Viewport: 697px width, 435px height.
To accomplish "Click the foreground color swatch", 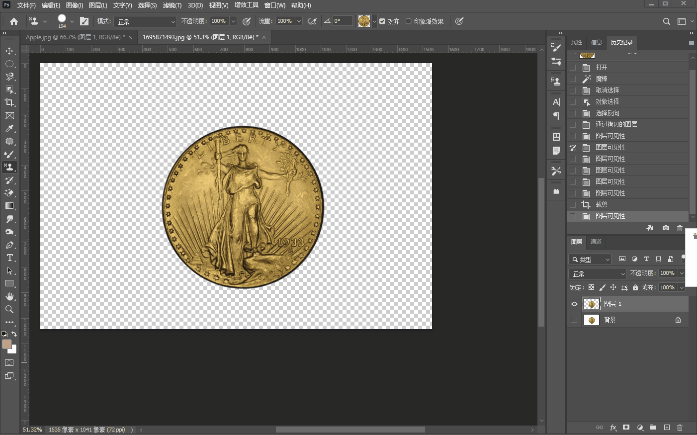I will tap(6, 344).
